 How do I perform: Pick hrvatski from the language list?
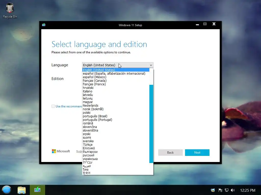116,88
